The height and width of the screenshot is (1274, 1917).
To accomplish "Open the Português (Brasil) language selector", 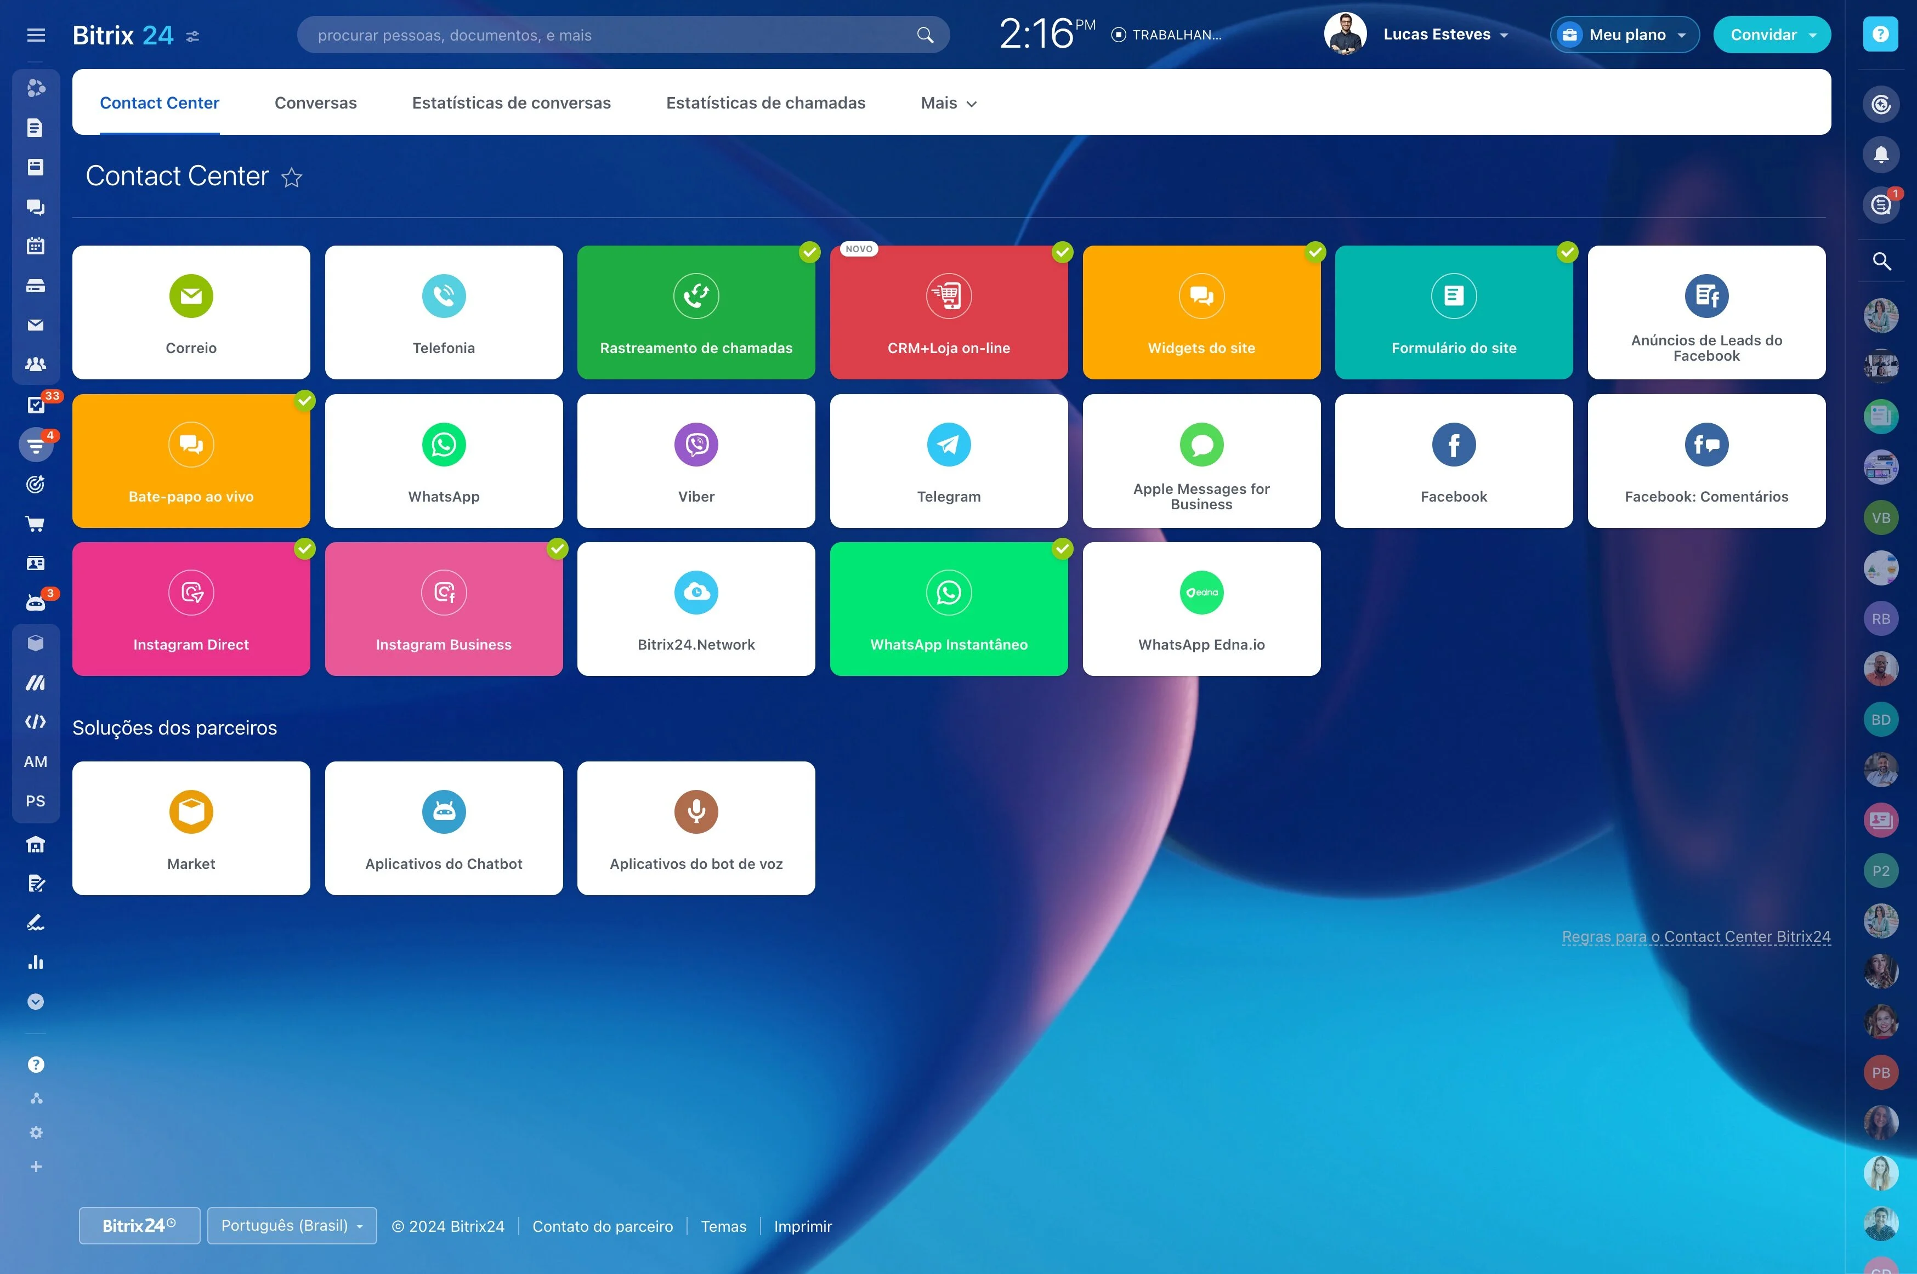I will coord(292,1225).
